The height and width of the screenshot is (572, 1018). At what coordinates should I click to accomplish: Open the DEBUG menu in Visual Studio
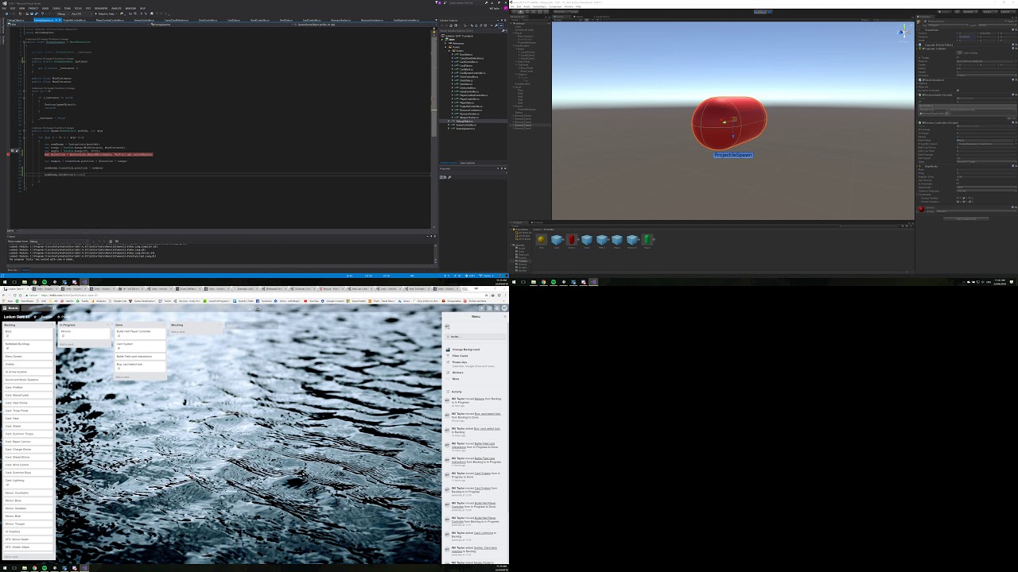tap(55, 8)
